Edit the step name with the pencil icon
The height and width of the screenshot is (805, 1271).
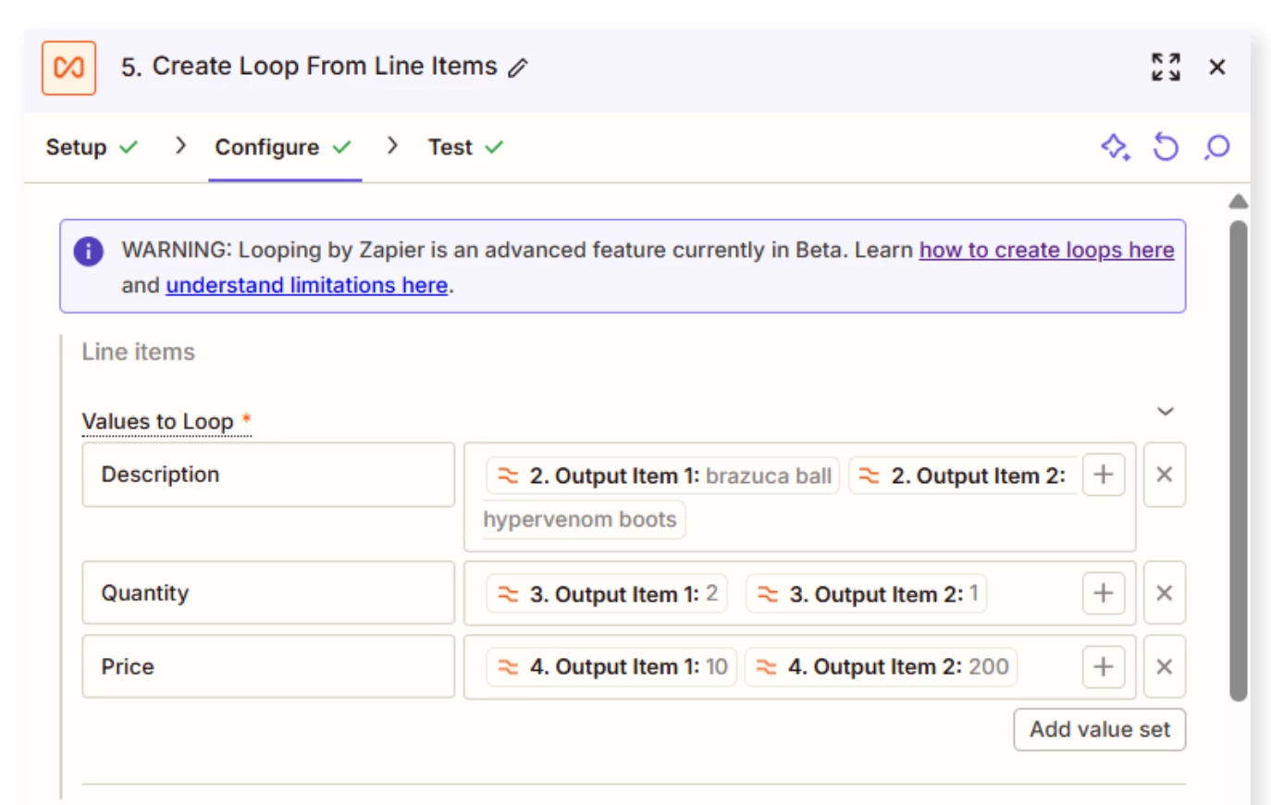(x=518, y=68)
